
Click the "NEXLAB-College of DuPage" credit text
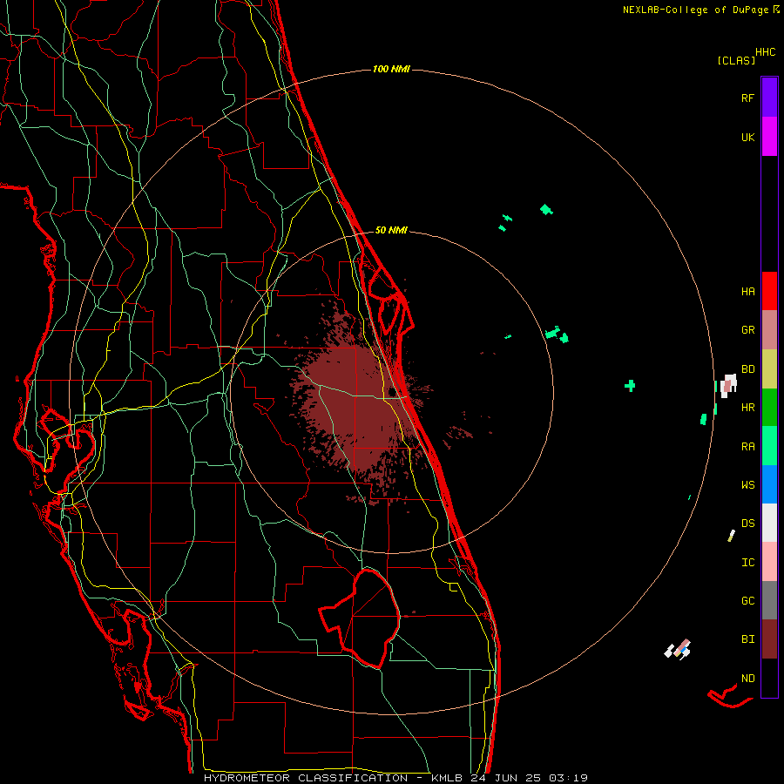point(697,10)
